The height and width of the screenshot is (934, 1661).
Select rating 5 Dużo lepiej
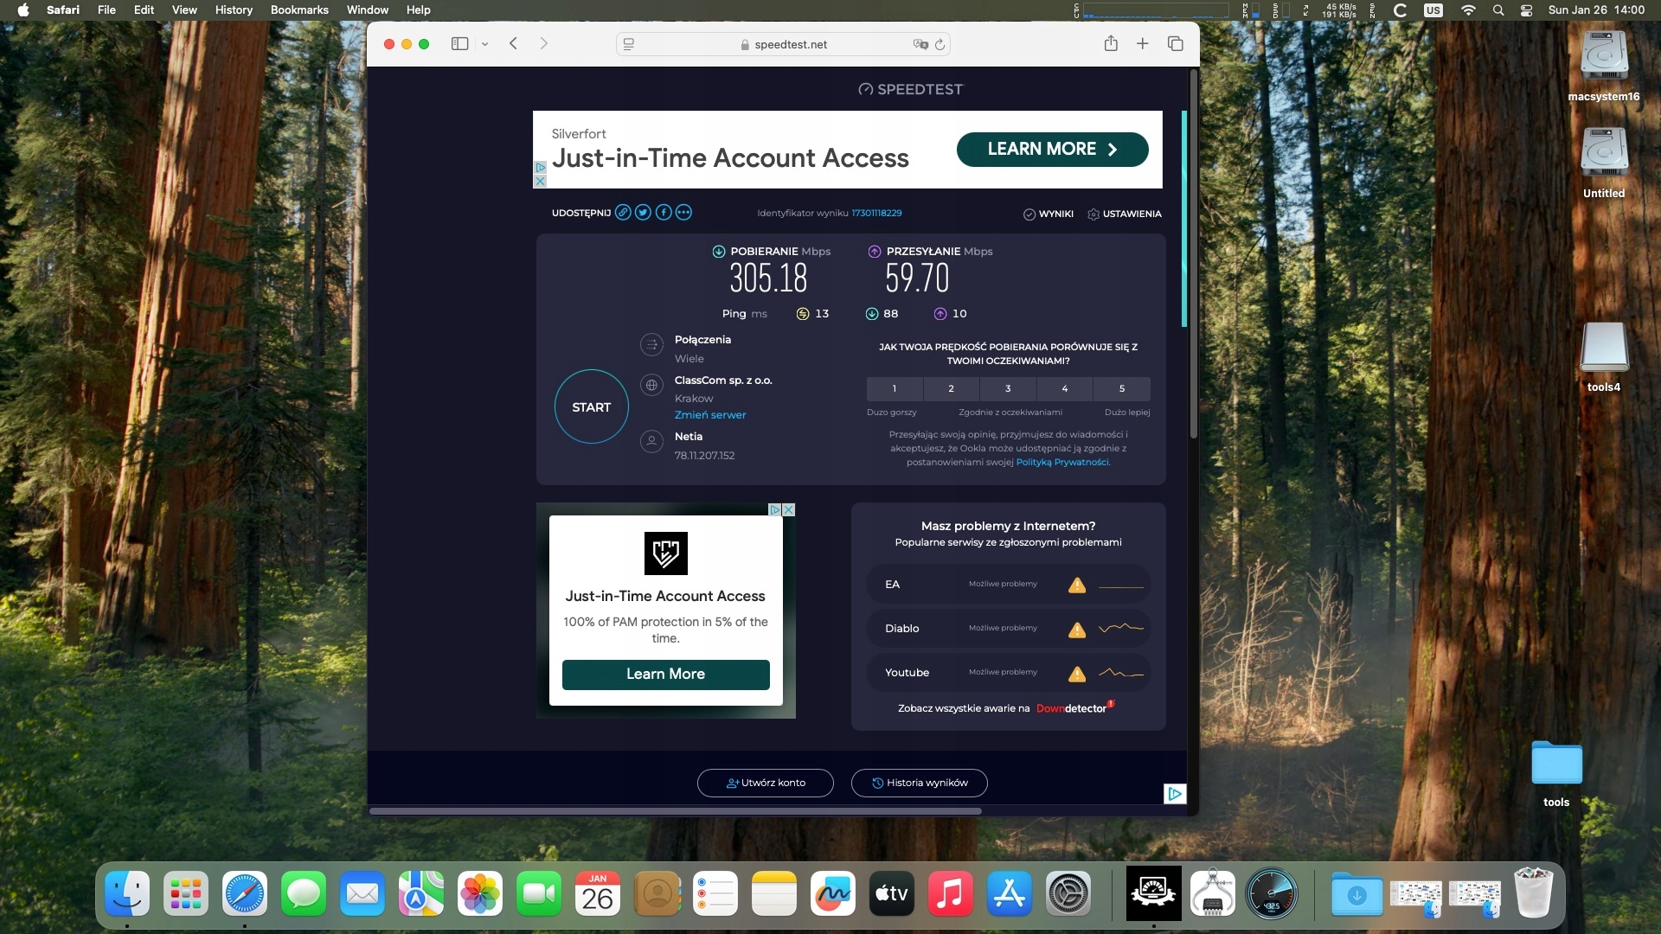click(1122, 389)
